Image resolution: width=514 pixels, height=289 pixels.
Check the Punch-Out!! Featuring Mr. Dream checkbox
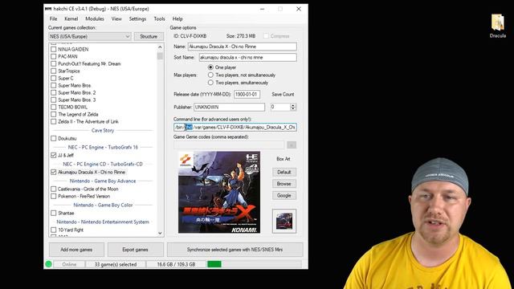point(54,63)
